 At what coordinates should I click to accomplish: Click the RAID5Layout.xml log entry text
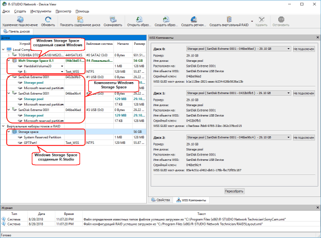[173, 224]
